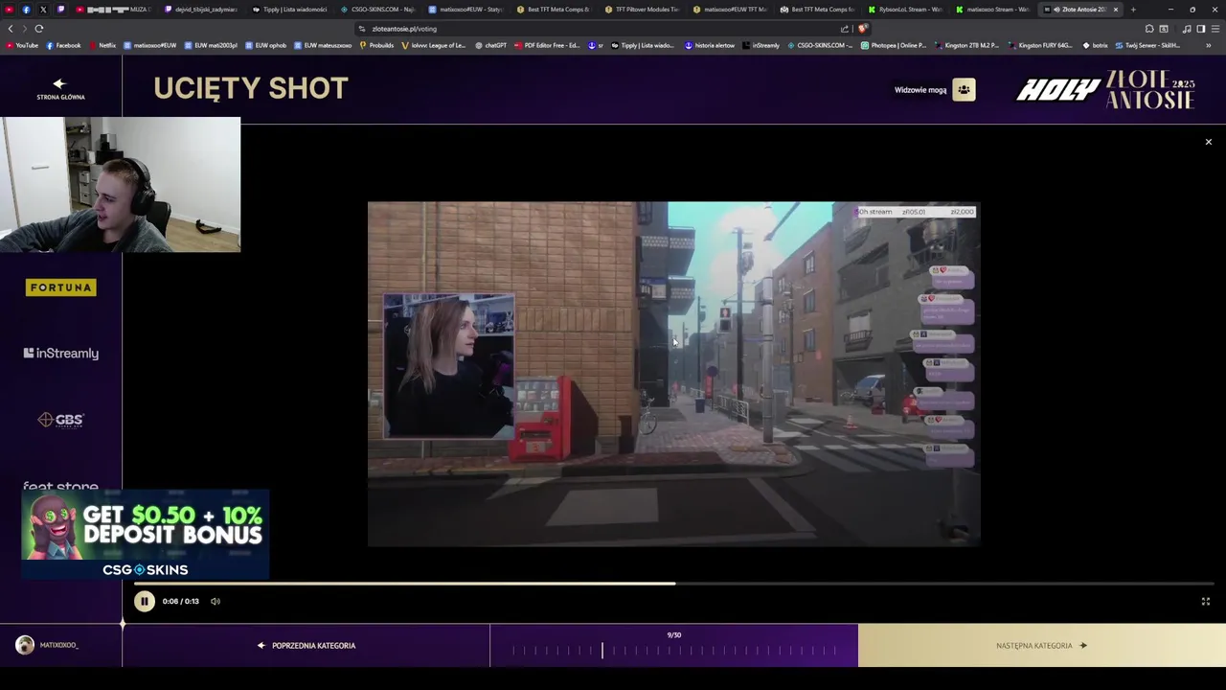
Task: Switch to pinned Twitch tab
Action: [61, 10]
